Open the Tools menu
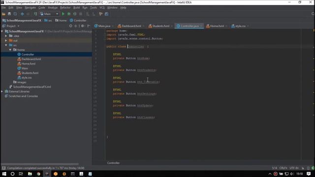 pos(94,8)
